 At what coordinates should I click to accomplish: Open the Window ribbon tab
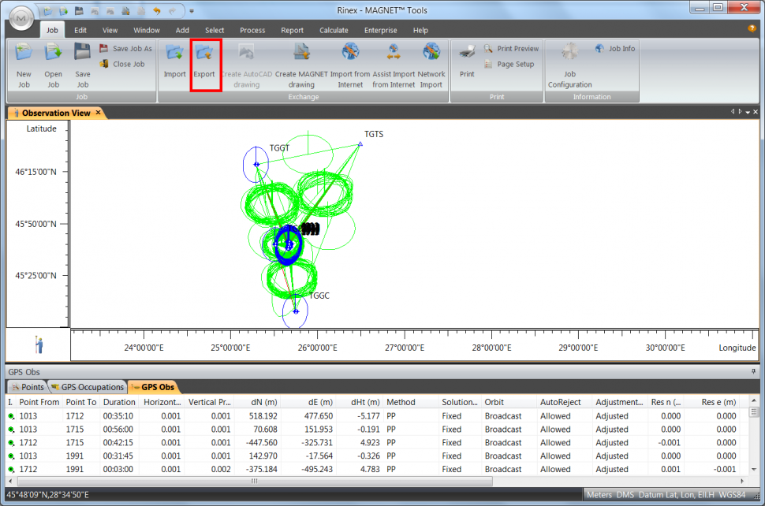[x=147, y=30]
